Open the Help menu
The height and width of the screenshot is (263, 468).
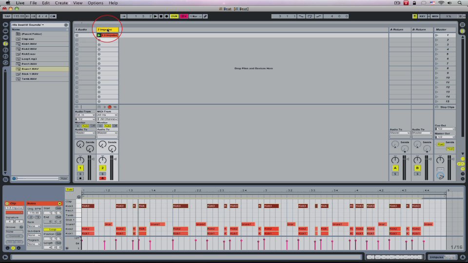pos(113,3)
